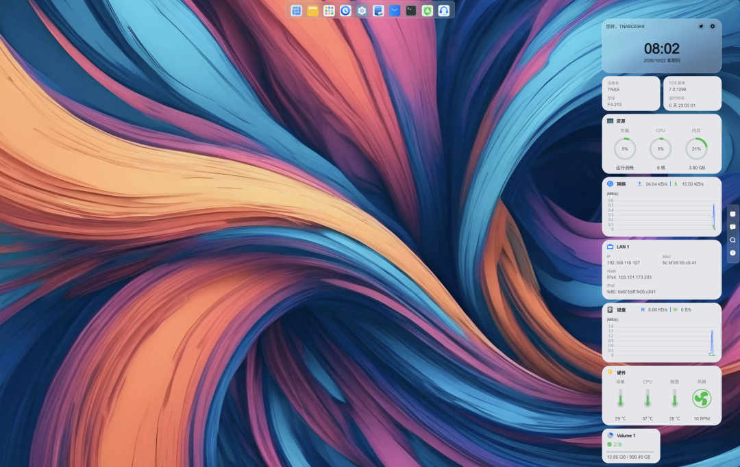This screenshot has height=467, width=740.
Task: Open widget settings gear beside the pushpin
Action: [x=713, y=27]
